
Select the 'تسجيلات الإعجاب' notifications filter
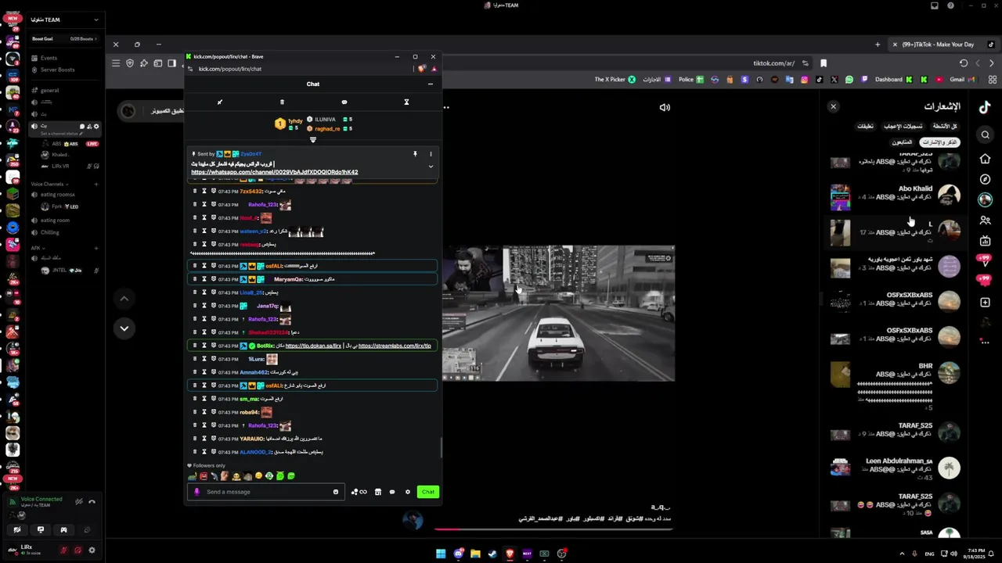pyautogui.click(x=903, y=126)
